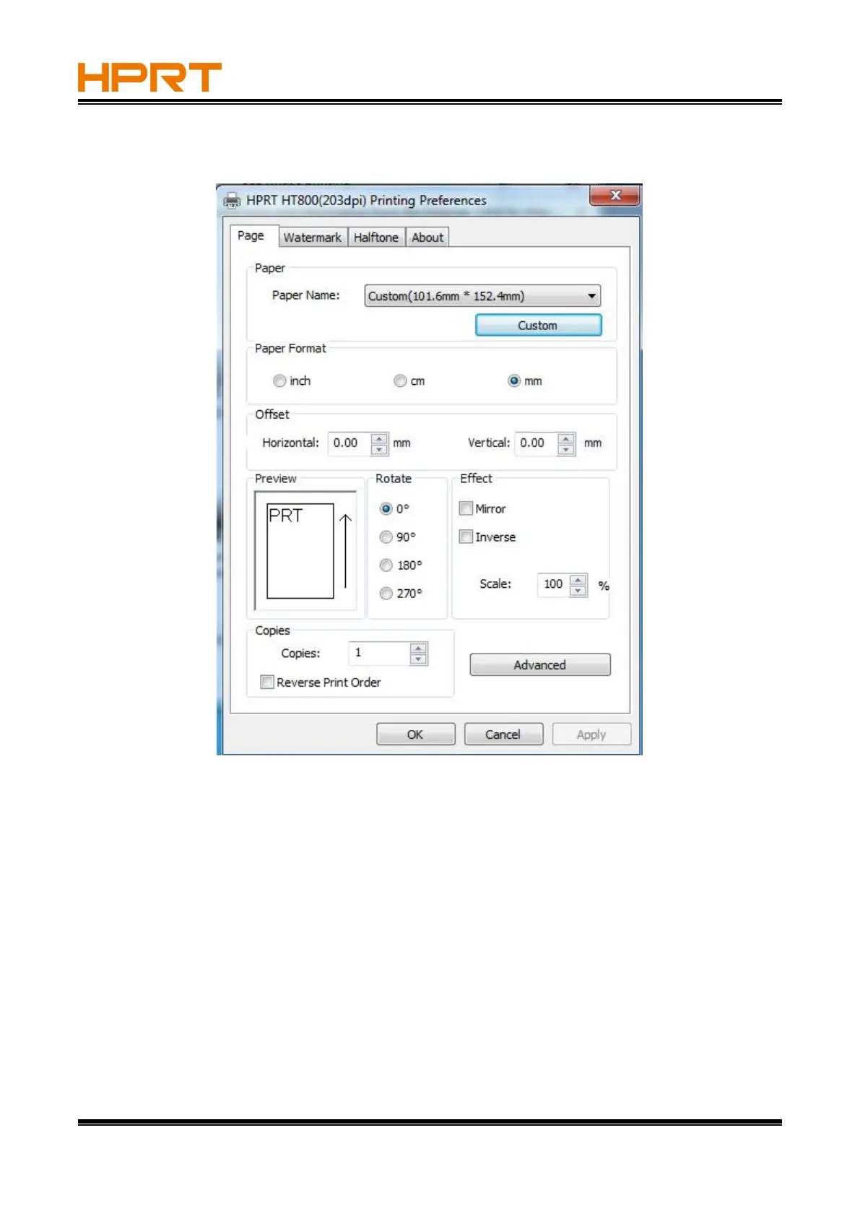This screenshot has height=1216, width=860.
Task: Decrease Scale with down arrow
Action: pos(578,591)
